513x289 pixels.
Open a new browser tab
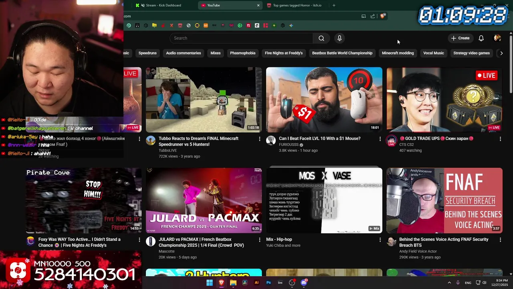(334, 5)
